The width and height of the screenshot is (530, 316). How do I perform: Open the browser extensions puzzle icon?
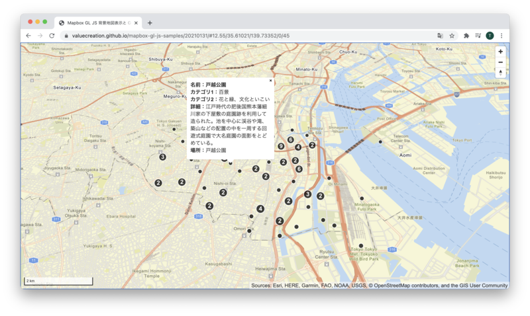pyautogui.click(x=466, y=36)
